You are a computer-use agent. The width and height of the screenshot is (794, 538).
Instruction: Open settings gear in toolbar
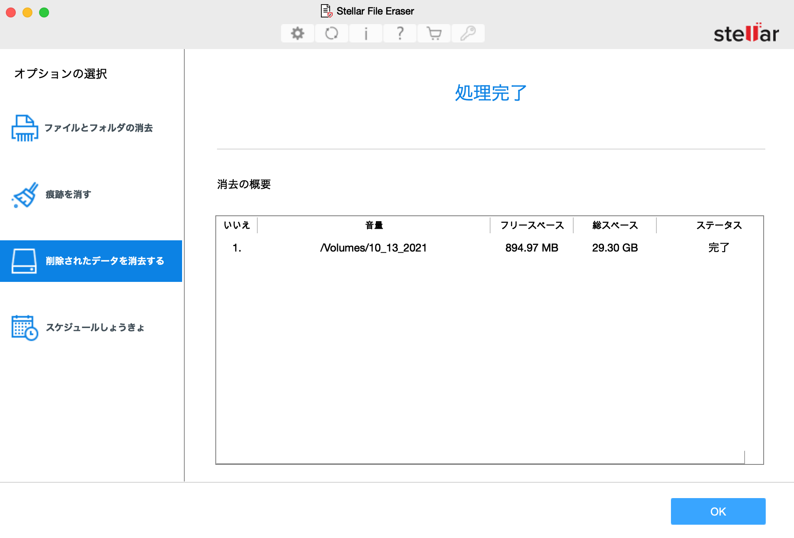[297, 33]
